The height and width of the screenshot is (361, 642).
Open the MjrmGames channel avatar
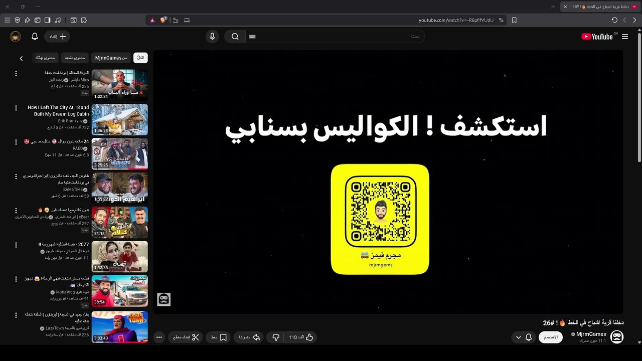(x=617, y=337)
